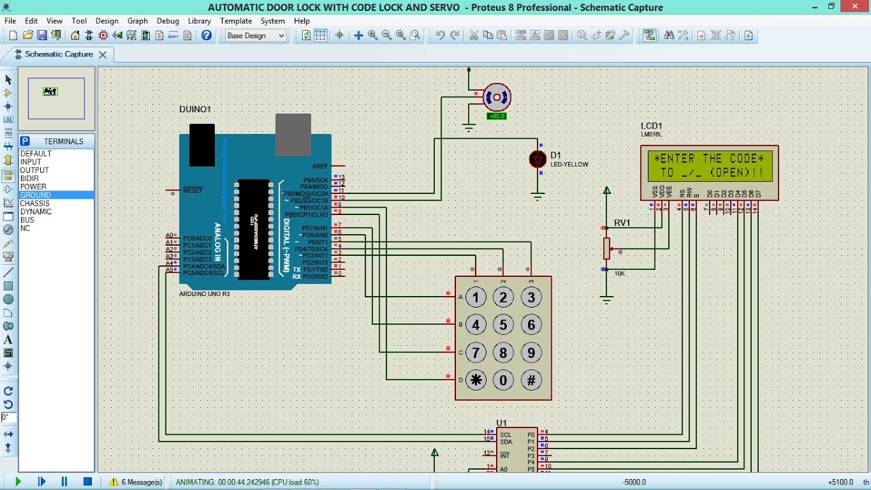Choose the Junction Dot Mode tool
The height and width of the screenshot is (490, 871).
click(8, 105)
